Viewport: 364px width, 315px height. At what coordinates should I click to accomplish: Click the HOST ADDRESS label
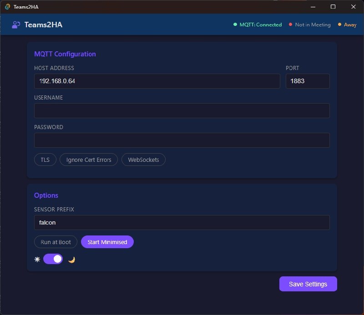[x=54, y=68]
